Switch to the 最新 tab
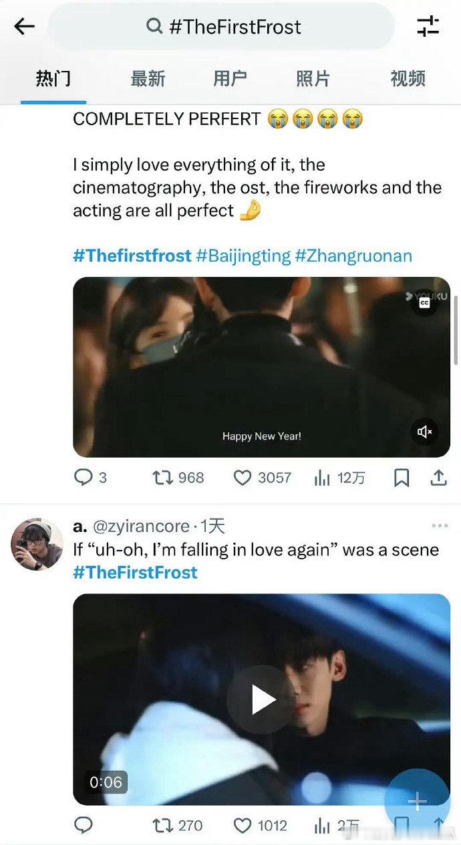This screenshot has height=845, width=461. 148,79
